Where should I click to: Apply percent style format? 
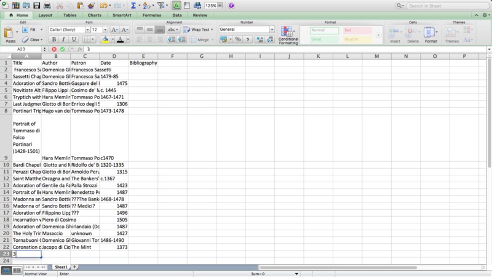[x=238, y=39]
